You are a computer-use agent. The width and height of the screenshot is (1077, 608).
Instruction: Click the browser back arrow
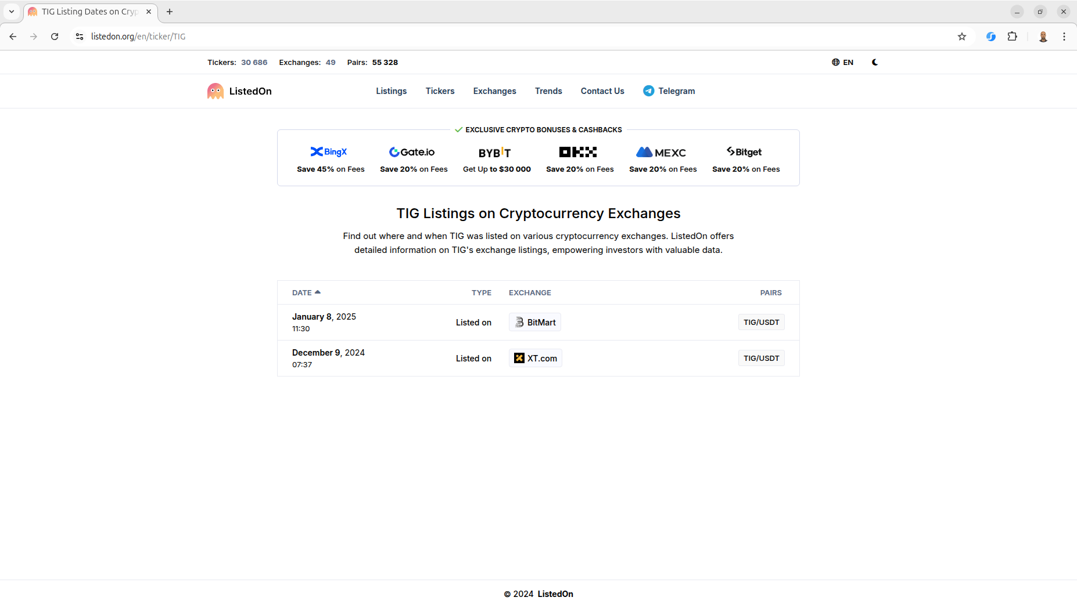tap(13, 37)
